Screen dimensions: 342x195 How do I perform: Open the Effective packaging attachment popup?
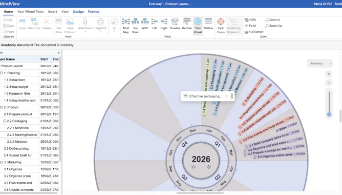pyautogui.click(x=206, y=96)
